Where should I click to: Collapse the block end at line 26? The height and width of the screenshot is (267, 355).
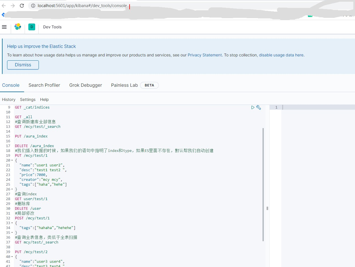point(12,189)
